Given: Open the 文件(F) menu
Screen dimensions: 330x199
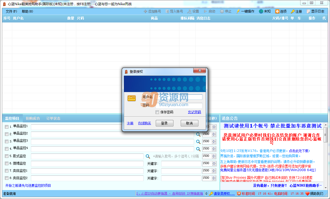Looking at the screenshot, I should point(11,11).
